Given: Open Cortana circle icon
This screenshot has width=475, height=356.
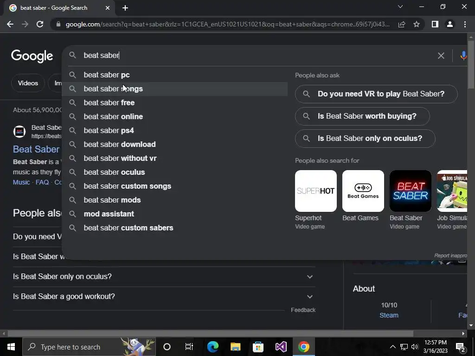Looking at the screenshot, I should (x=167, y=347).
